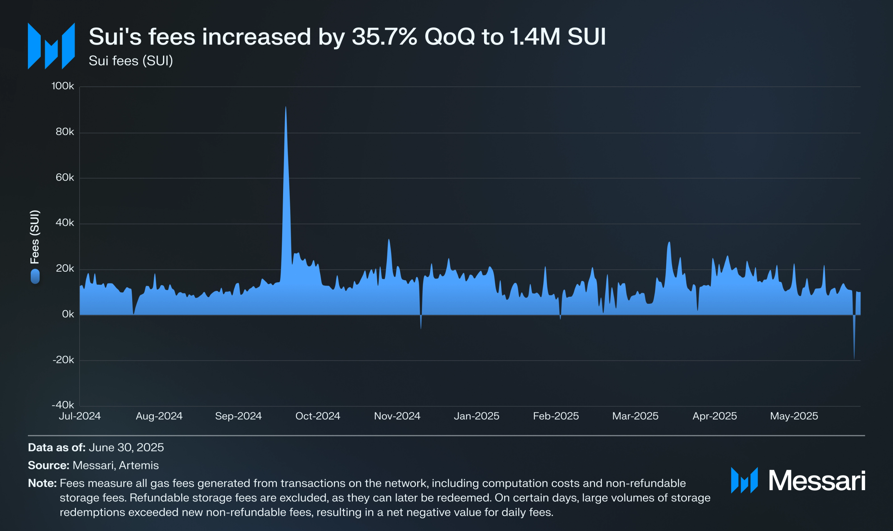Click the Data as of June 30 text
Viewport: 893px width, 531px height.
point(96,448)
